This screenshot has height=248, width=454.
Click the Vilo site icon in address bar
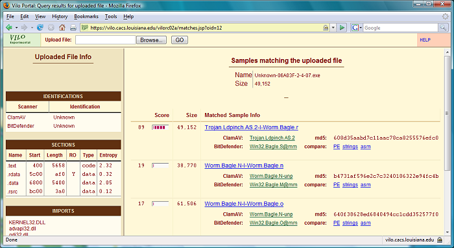pyautogui.click(x=84, y=28)
